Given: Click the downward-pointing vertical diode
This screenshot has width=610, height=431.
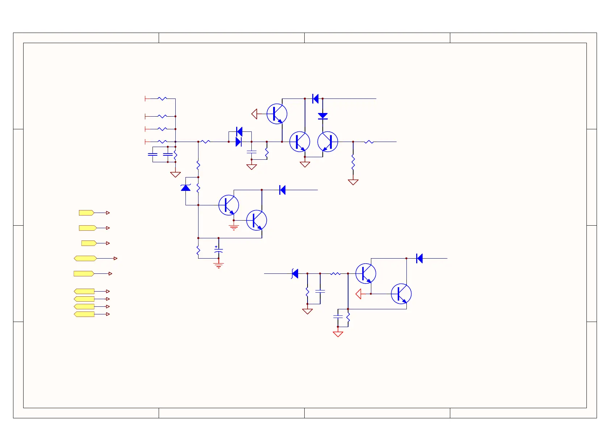Looking at the screenshot, I should [323, 116].
